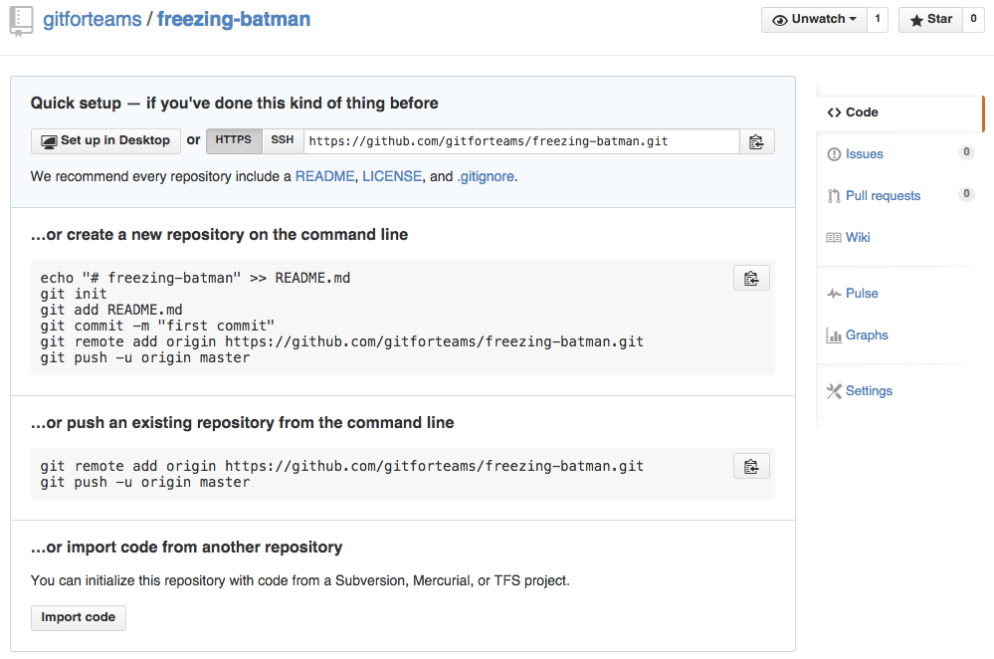This screenshot has height=659, width=994.
Task: Click the repository book icon in the header
Action: (x=21, y=20)
